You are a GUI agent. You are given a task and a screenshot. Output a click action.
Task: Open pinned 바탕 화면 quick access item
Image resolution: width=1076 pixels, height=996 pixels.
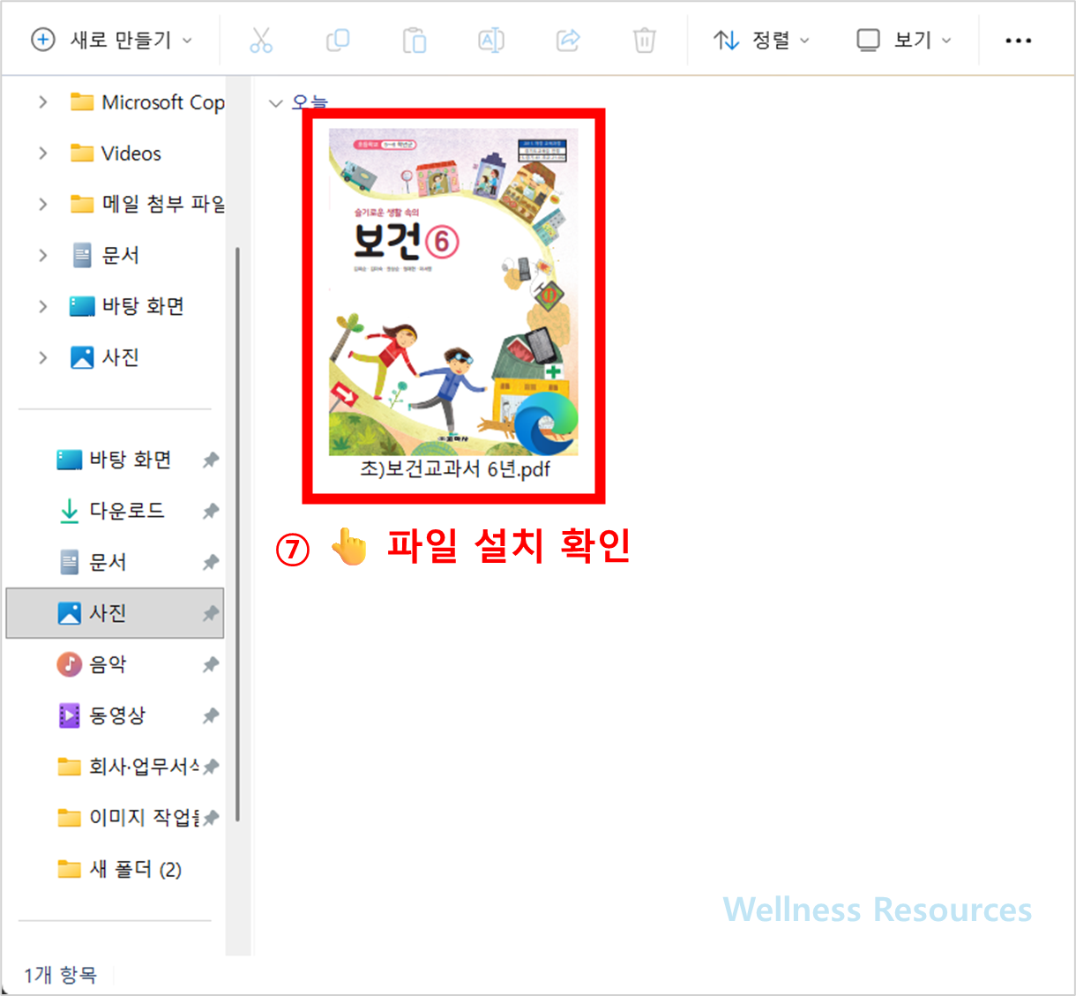[114, 460]
